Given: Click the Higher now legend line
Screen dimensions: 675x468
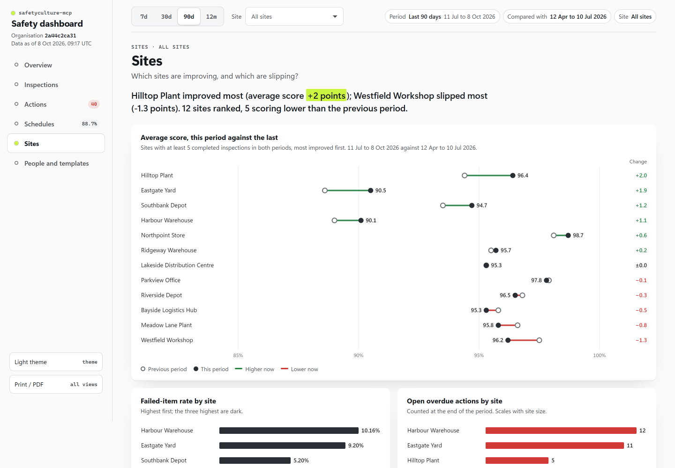Looking at the screenshot, I should [x=239, y=369].
